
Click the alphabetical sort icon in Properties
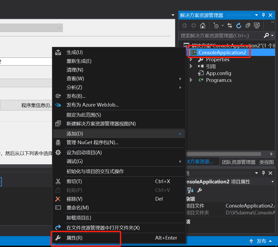pyautogui.click(x=190, y=190)
